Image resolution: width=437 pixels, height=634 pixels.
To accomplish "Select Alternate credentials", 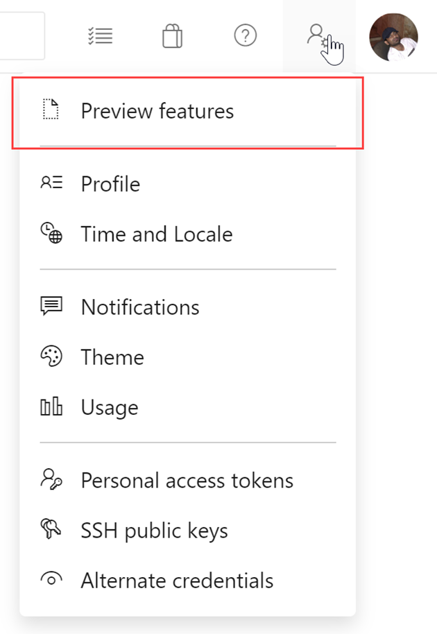I will pos(176,581).
